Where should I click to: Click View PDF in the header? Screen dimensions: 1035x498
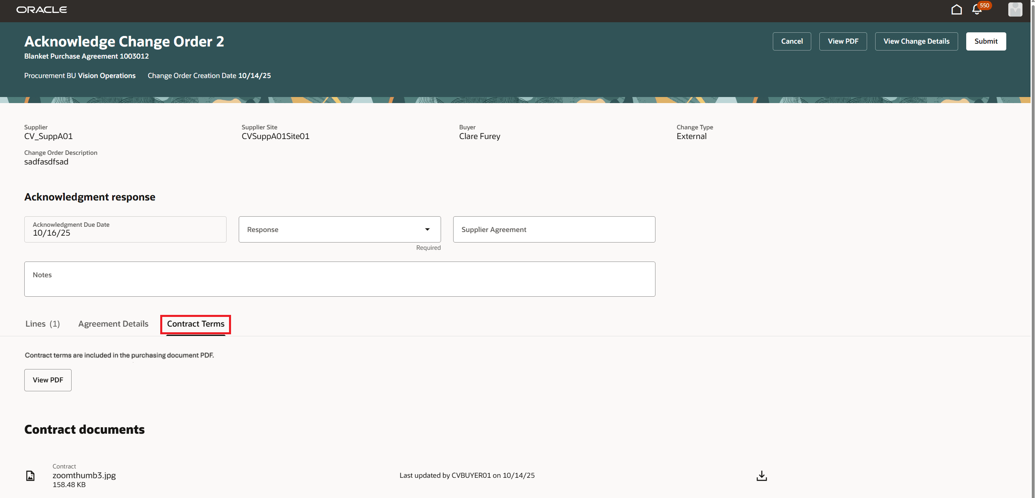(843, 41)
